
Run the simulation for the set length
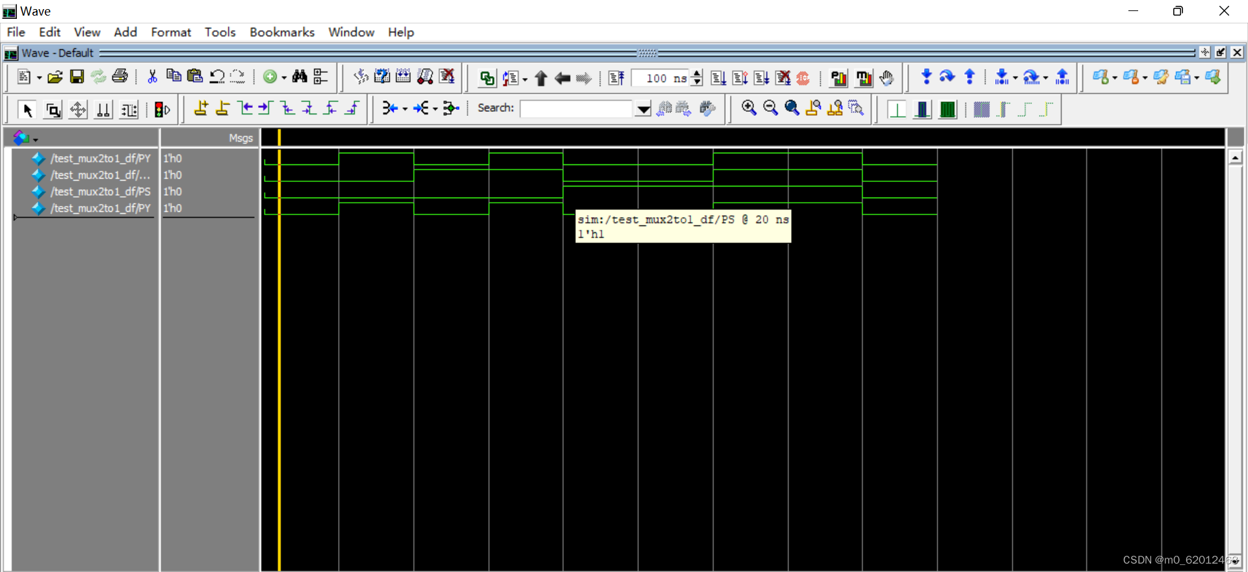[x=718, y=78]
